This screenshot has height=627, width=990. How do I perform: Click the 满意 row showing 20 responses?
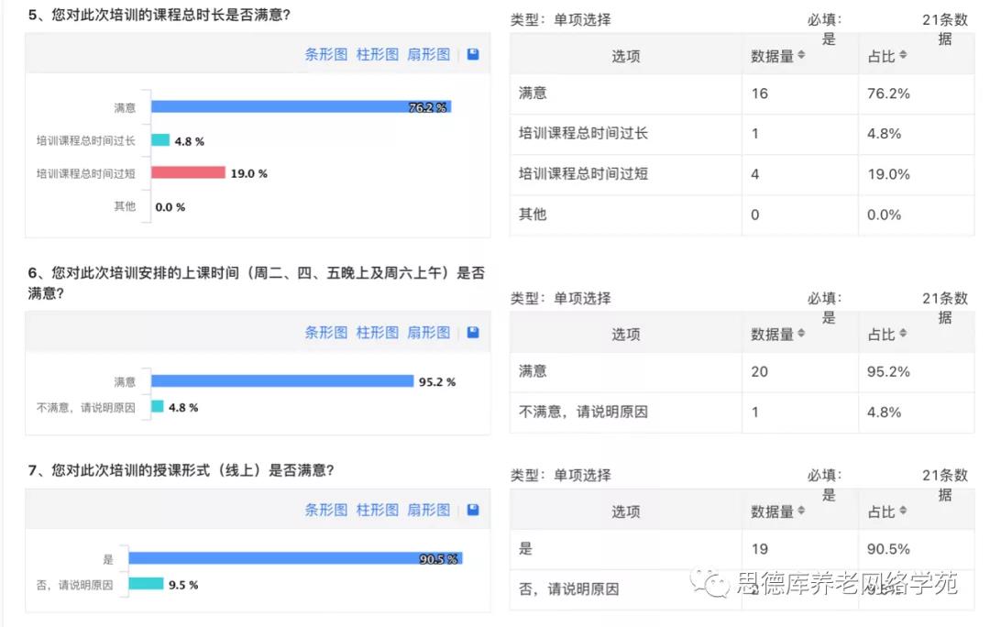742,371
